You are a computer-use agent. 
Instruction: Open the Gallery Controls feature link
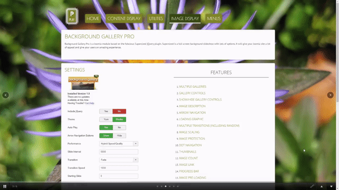[192, 93]
